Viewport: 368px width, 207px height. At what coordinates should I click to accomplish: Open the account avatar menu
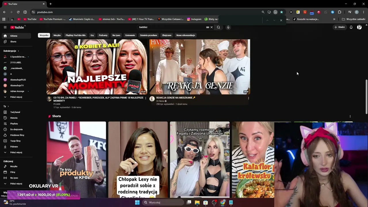[x=359, y=27]
